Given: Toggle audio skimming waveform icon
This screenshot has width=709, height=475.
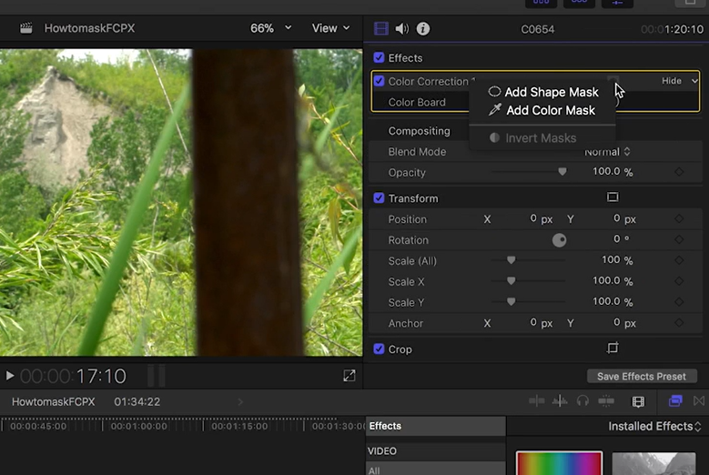Looking at the screenshot, I should point(560,401).
